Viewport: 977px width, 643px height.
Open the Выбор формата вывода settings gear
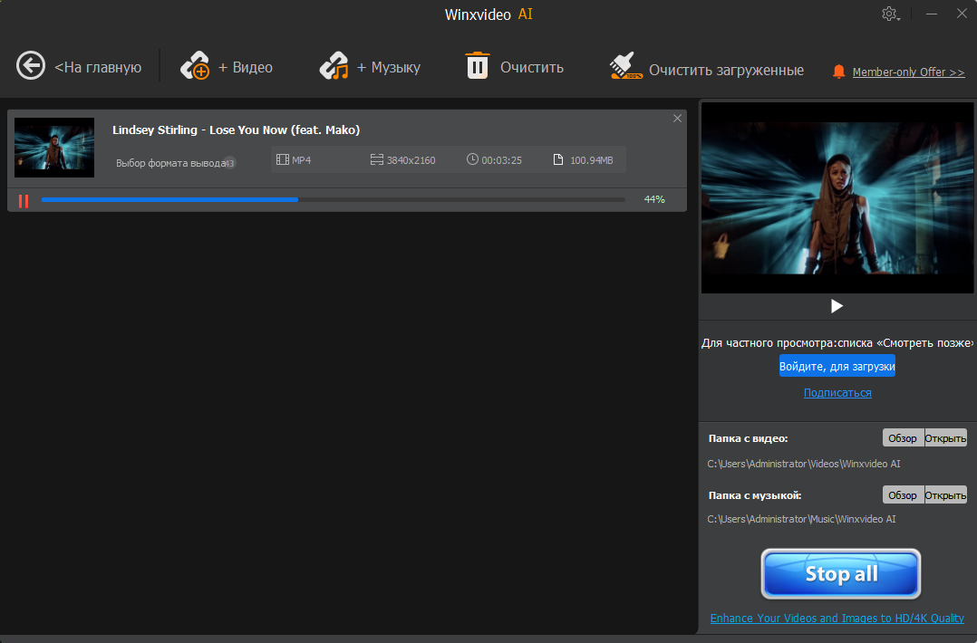point(230,163)
